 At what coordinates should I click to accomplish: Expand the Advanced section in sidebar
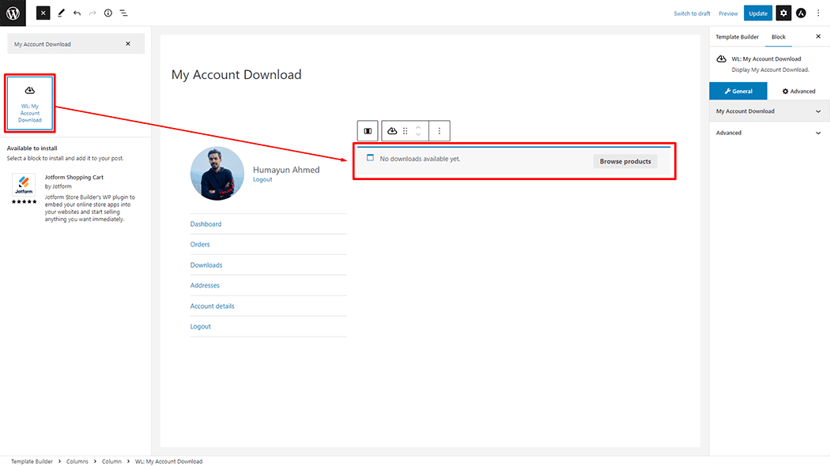(x=817, y=133)
